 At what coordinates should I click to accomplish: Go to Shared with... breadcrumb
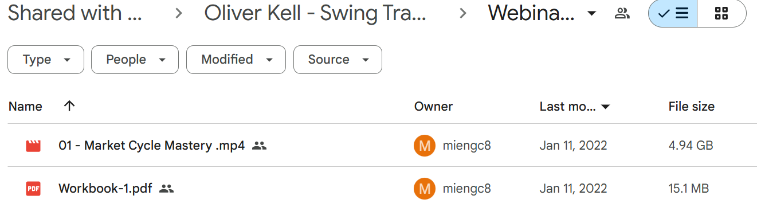[x=75, y=13]
